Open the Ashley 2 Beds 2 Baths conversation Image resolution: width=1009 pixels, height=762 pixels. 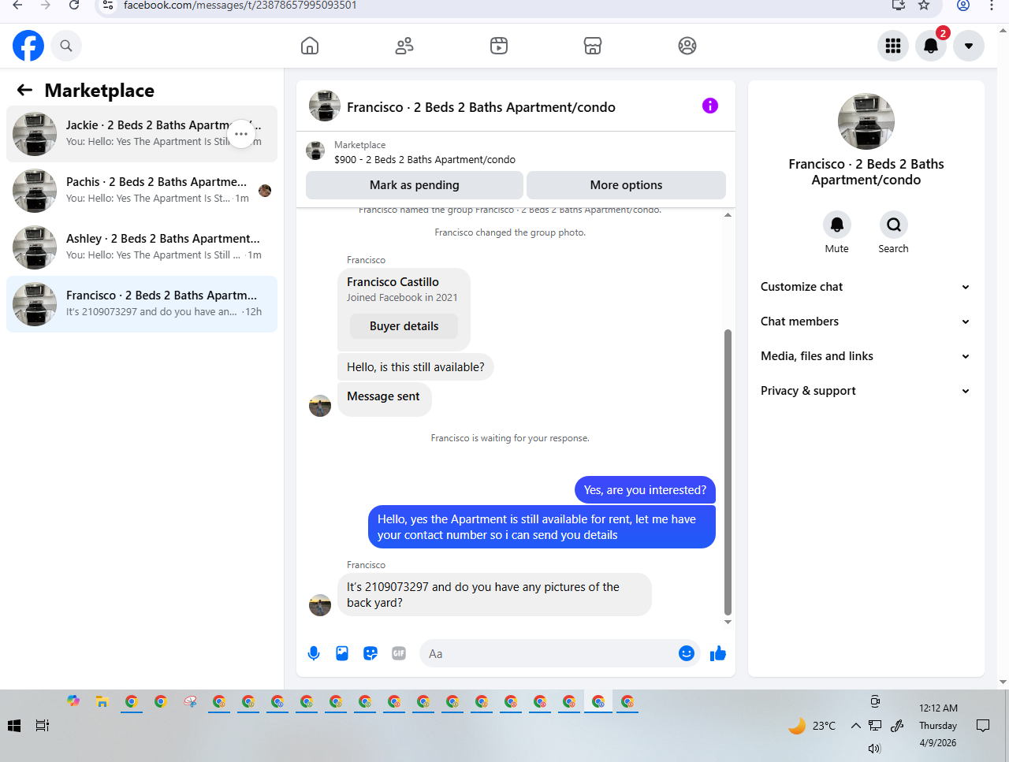pos(142,247)
